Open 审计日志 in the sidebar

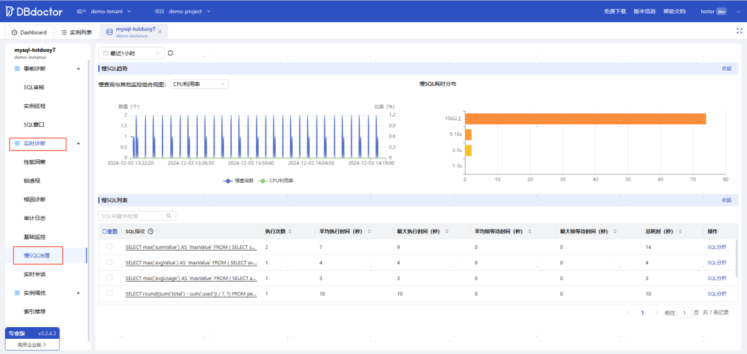[x=35, y=218]
